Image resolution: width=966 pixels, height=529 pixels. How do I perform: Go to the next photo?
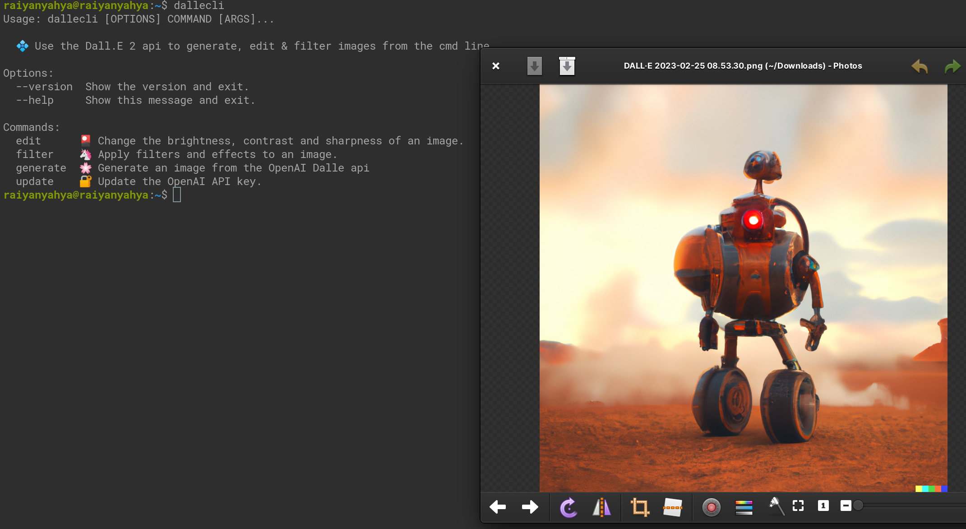click(x=530, y=507)
